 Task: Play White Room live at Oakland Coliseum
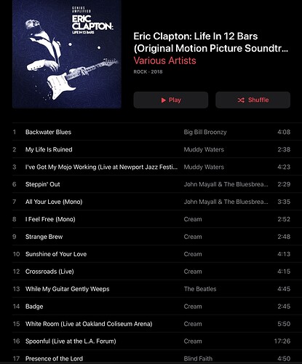click(151, 324)
